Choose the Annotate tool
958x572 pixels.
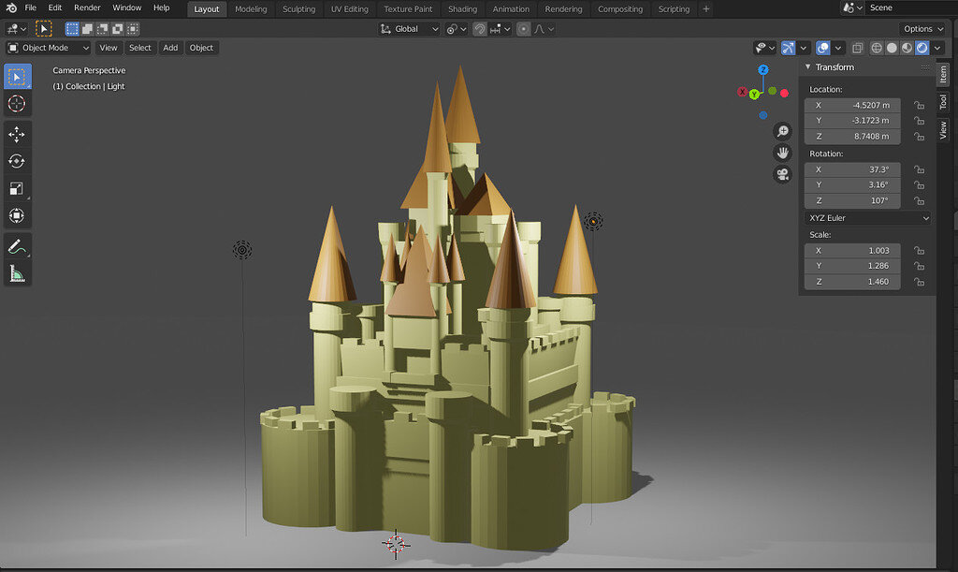point(15,246)
